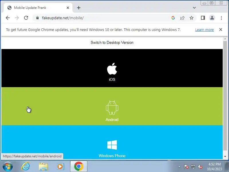Open the Chrome three-dot menu
This screenshot has height=172, width=229.
tap(221, 18)
